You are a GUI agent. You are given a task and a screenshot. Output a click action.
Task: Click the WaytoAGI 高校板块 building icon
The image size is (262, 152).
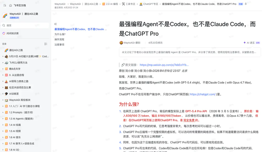(6, 100)
